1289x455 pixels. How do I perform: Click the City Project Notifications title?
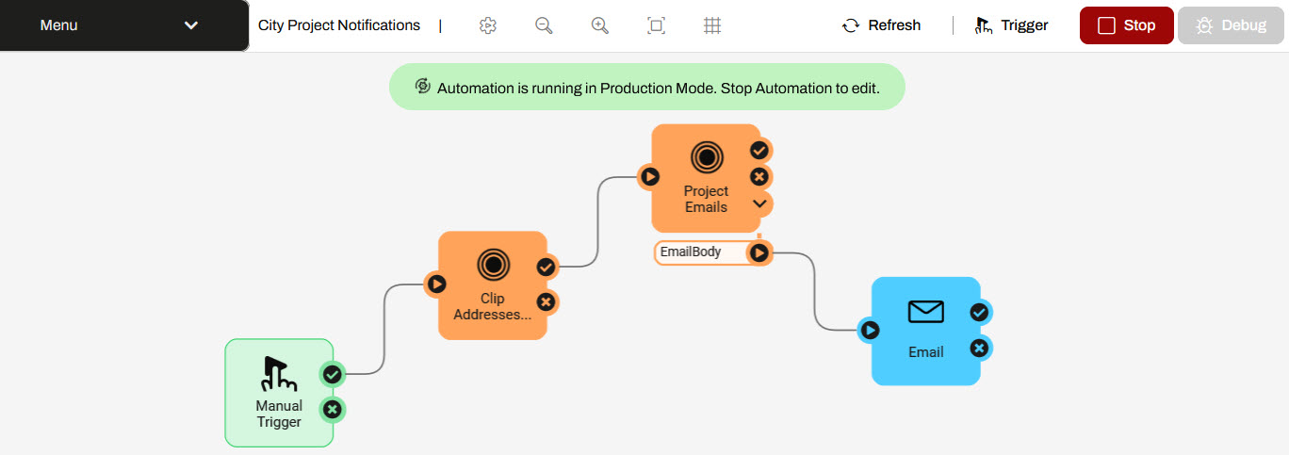339,25
